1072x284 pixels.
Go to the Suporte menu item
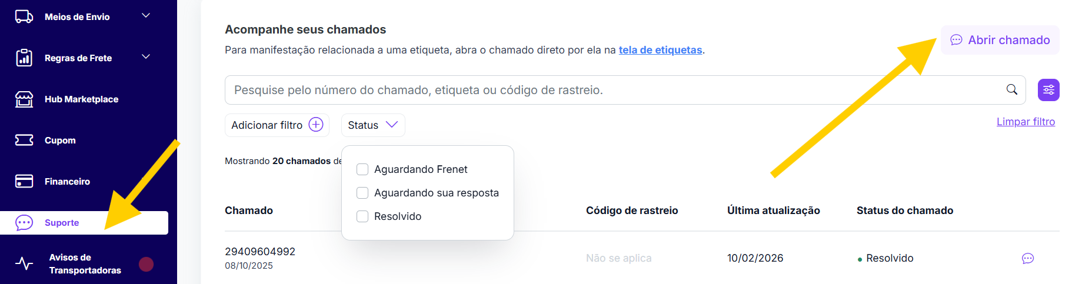click(x=62, y=223)
